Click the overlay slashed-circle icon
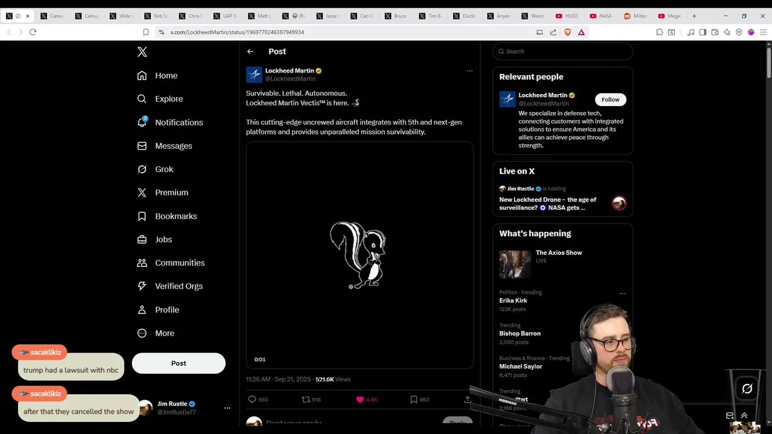This screenshot has width=772, height=434. pyautogui.click(x=747, y=389)
